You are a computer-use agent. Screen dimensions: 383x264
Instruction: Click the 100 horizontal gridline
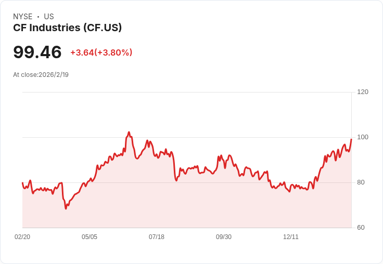187,137
